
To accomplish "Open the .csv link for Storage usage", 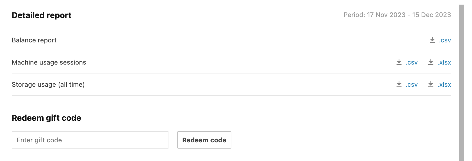I will tap(411, 85).
